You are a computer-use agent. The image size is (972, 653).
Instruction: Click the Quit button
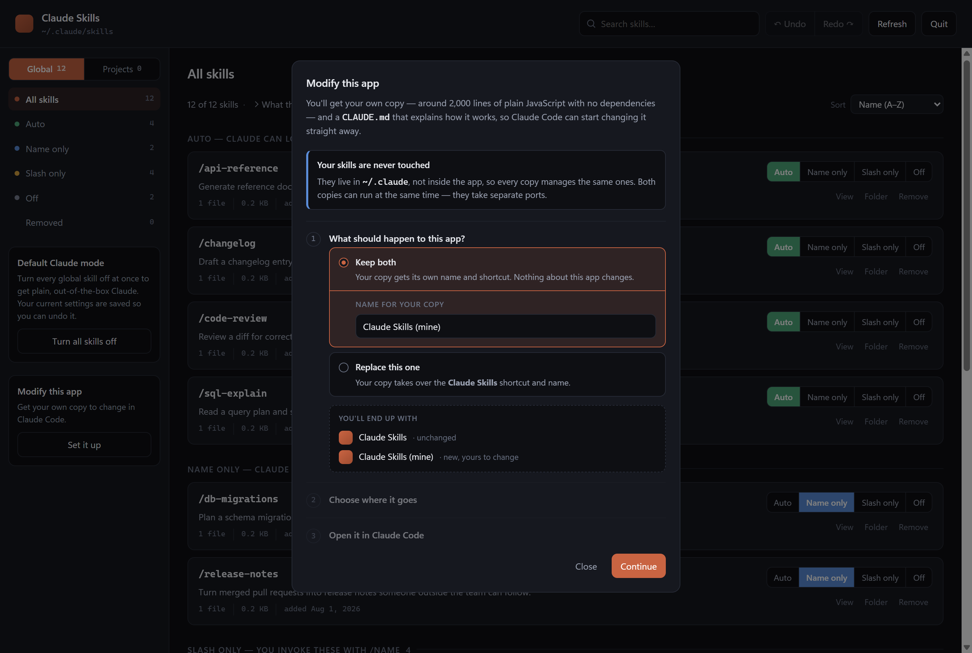point(939,24)
